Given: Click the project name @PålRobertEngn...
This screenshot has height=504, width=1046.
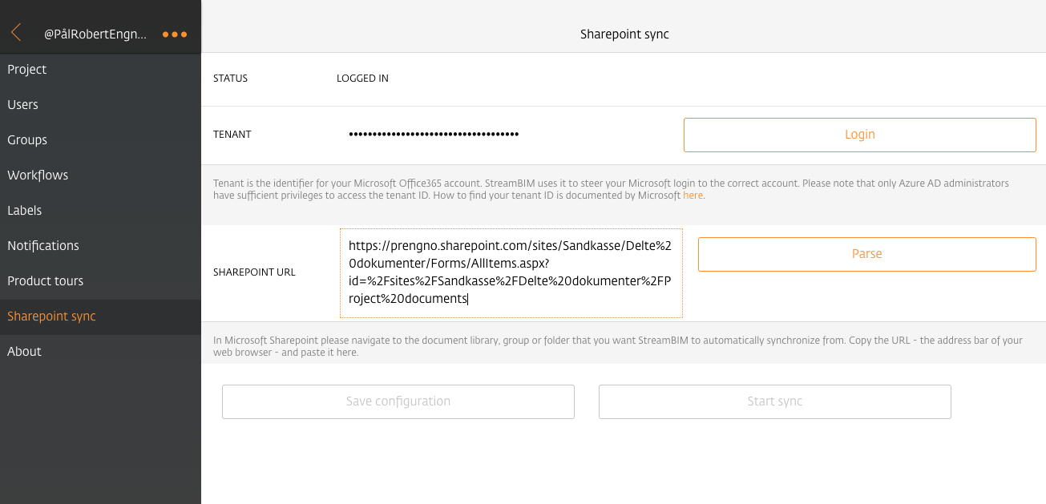Looking at the screenshot, I should coord(95,34).
